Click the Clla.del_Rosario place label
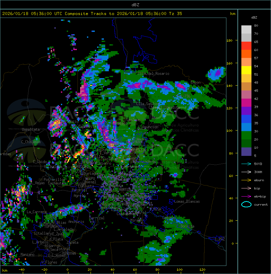 (x=153, y=74)
